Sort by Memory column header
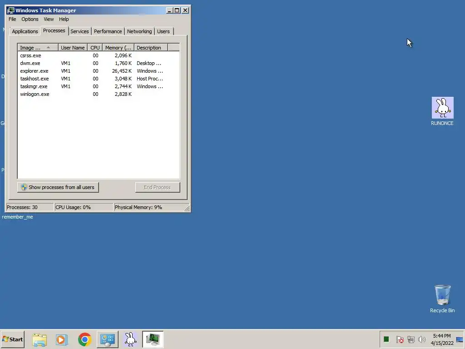This screenshot has width=465, height=349. [119, 47]
